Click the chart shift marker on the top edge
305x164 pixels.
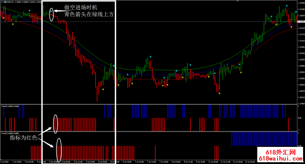237,1
